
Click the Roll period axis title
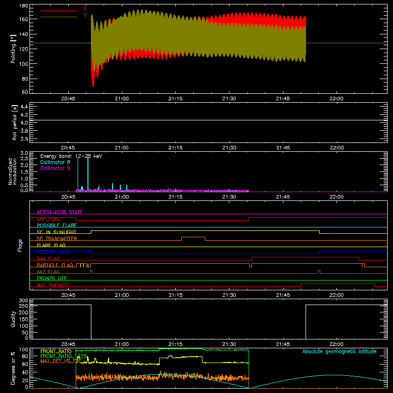point(15,122)
